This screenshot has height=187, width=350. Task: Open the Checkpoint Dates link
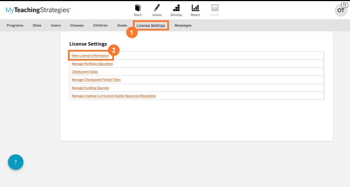pos(85,72)
